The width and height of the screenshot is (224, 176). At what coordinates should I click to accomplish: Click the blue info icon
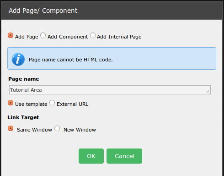coord(18,59)
